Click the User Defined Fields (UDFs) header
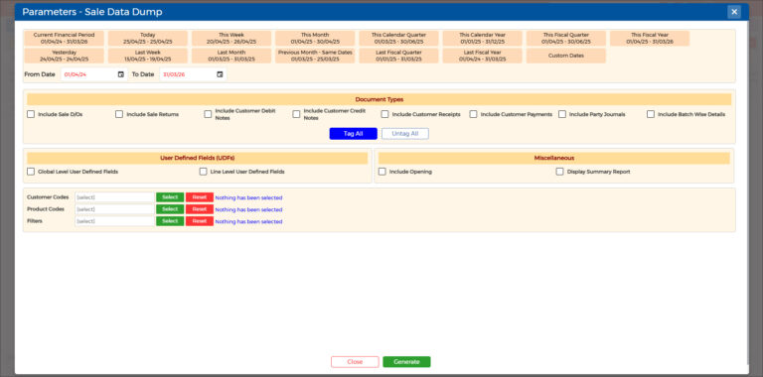 (198, 158)
